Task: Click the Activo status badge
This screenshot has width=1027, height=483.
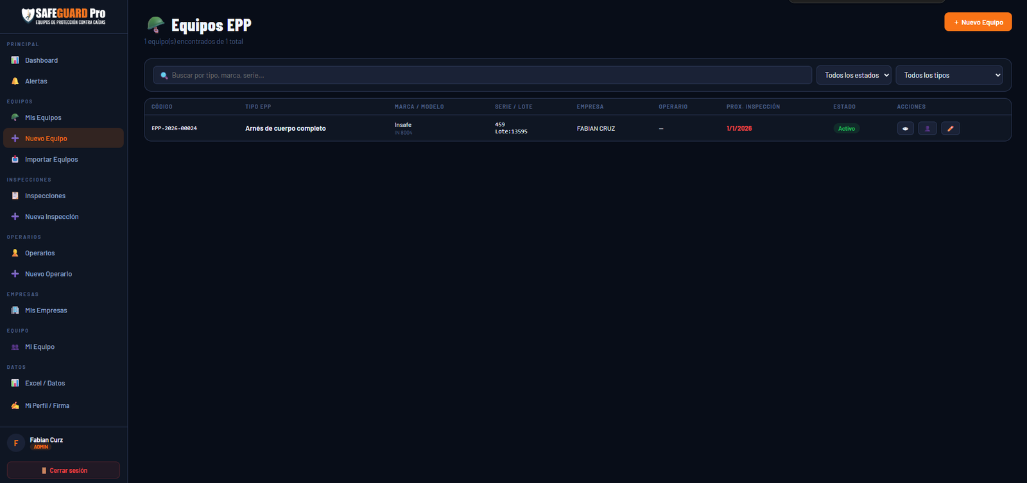Action: click(x=847, y=128)
